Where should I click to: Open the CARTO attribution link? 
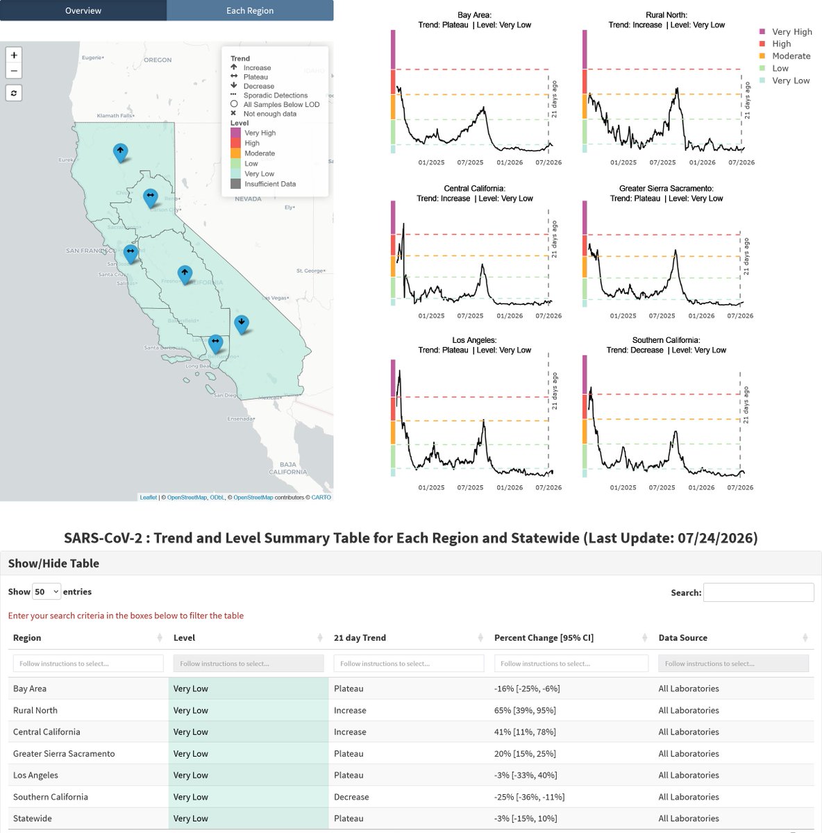(x=321, y=497)
